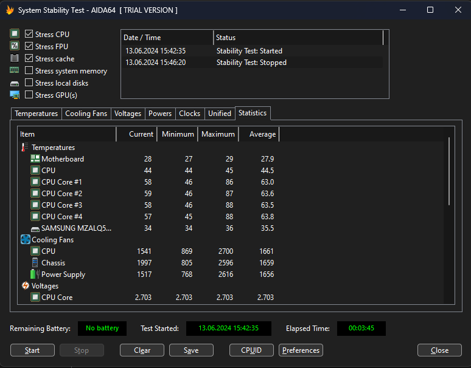Click the thermometer icon of Temperatures group

(25, 147)
